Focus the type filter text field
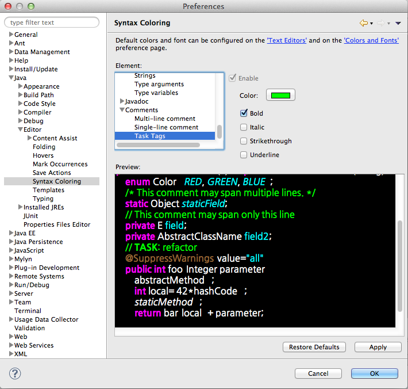408x389 pixels. [x=52, y=22]
